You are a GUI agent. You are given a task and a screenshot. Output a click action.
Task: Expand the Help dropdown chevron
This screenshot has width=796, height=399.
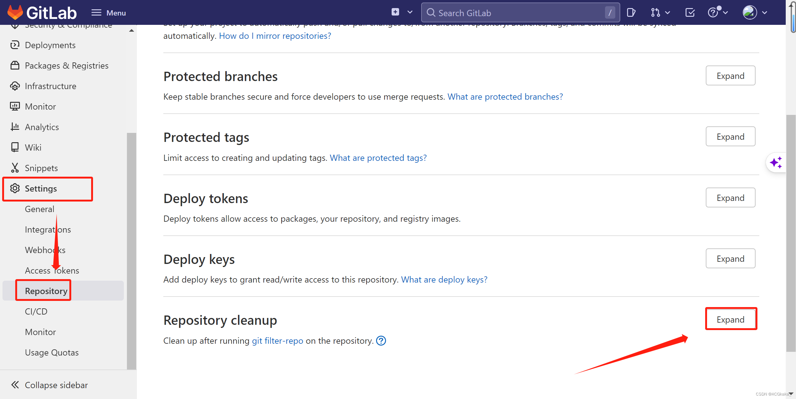pos(725,13)
